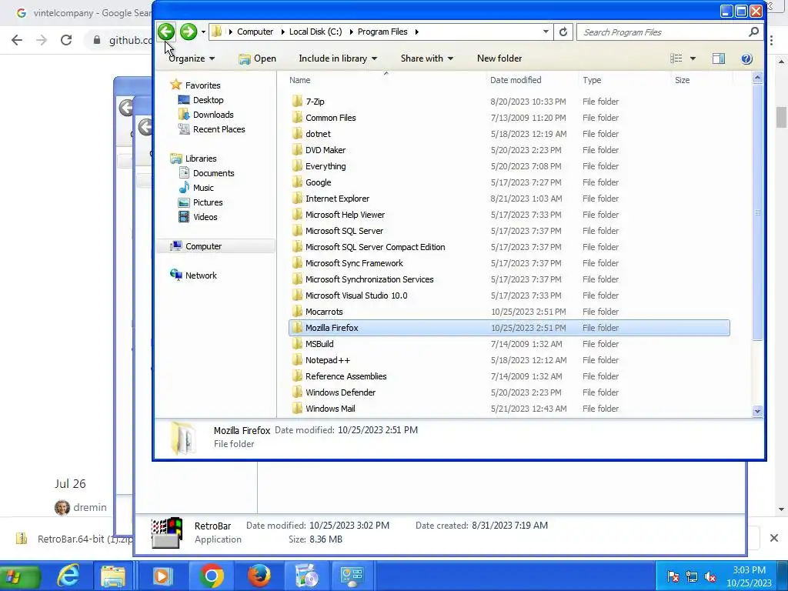Click the Open toolbar button

[x=257, y=58]
